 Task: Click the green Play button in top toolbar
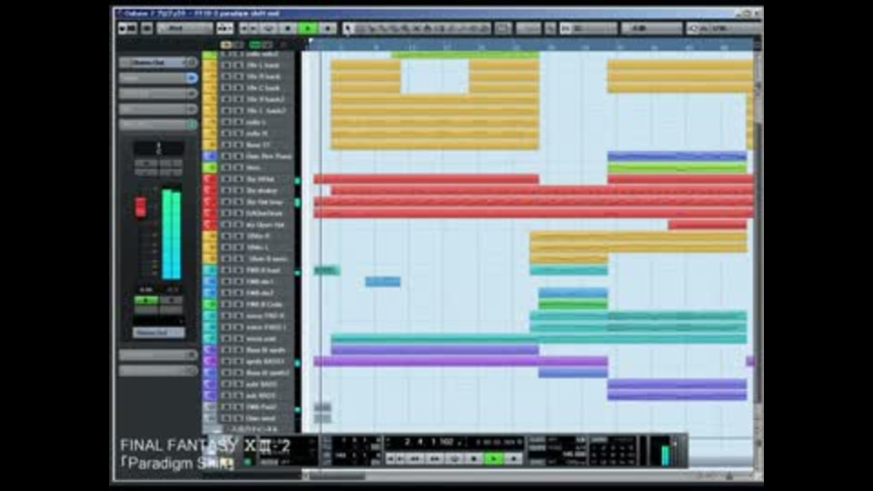tap(307, 28)
